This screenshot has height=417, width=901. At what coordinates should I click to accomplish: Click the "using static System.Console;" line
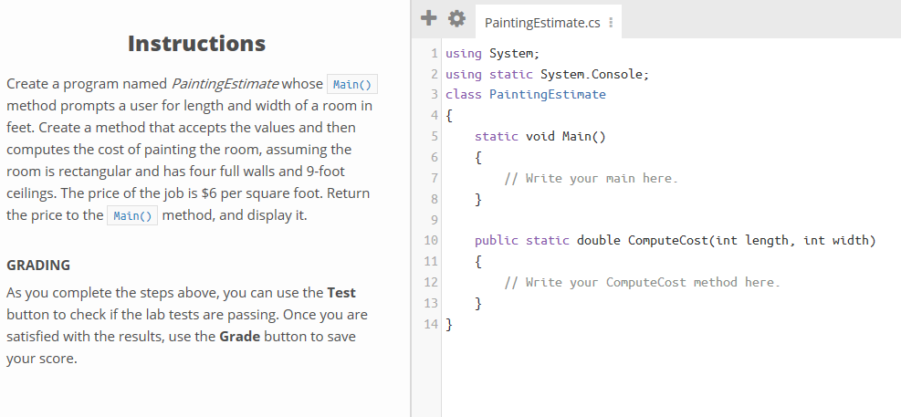click(547, 74)
